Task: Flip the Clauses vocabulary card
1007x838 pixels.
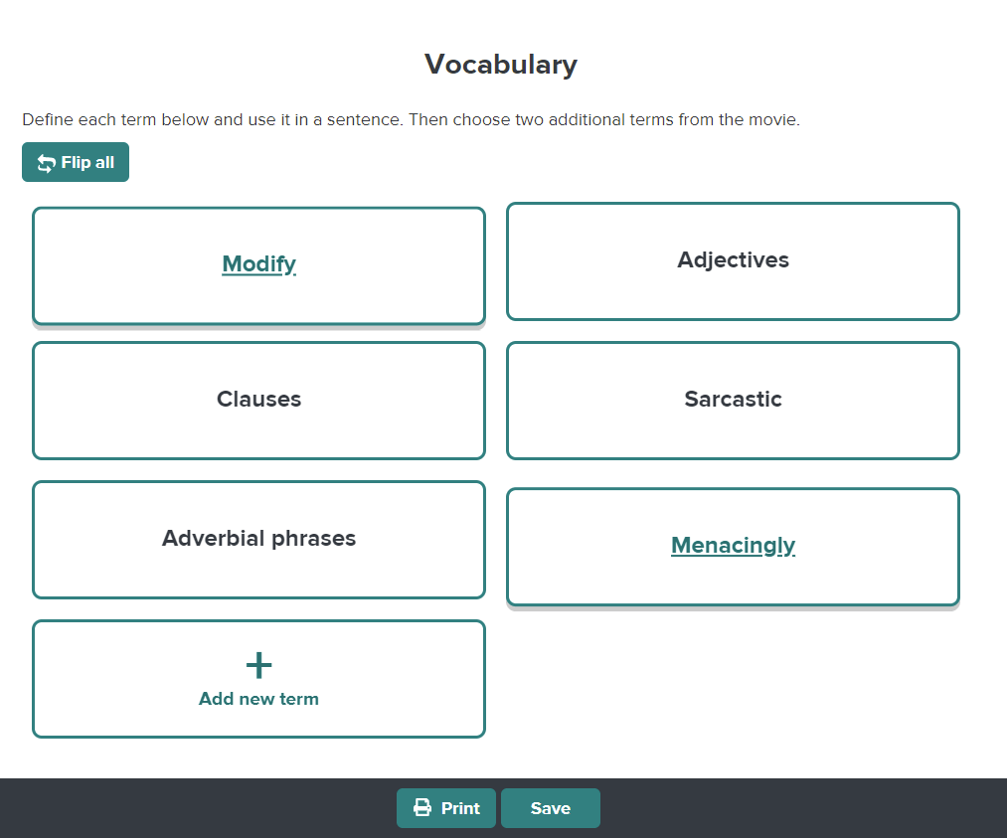Action: (x=258, y=400)
